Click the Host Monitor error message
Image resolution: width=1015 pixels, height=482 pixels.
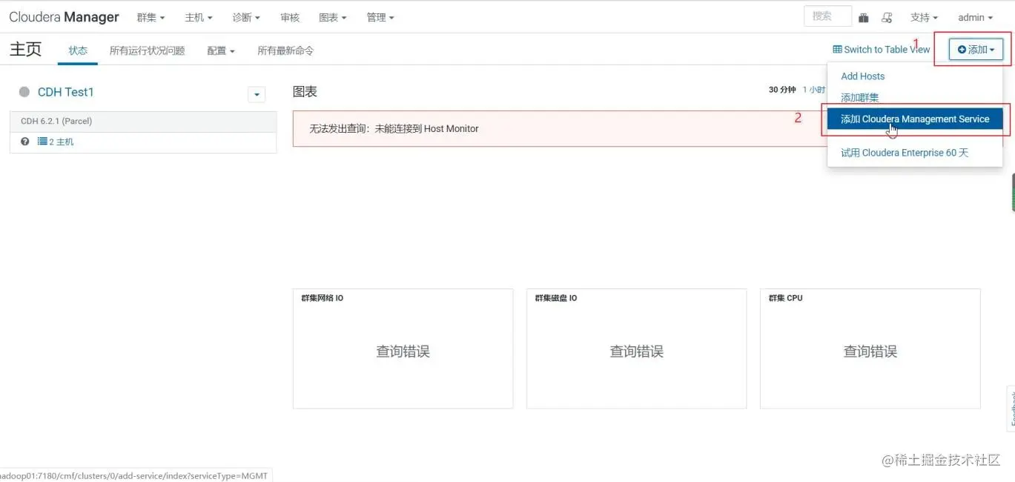click(394, 128)
